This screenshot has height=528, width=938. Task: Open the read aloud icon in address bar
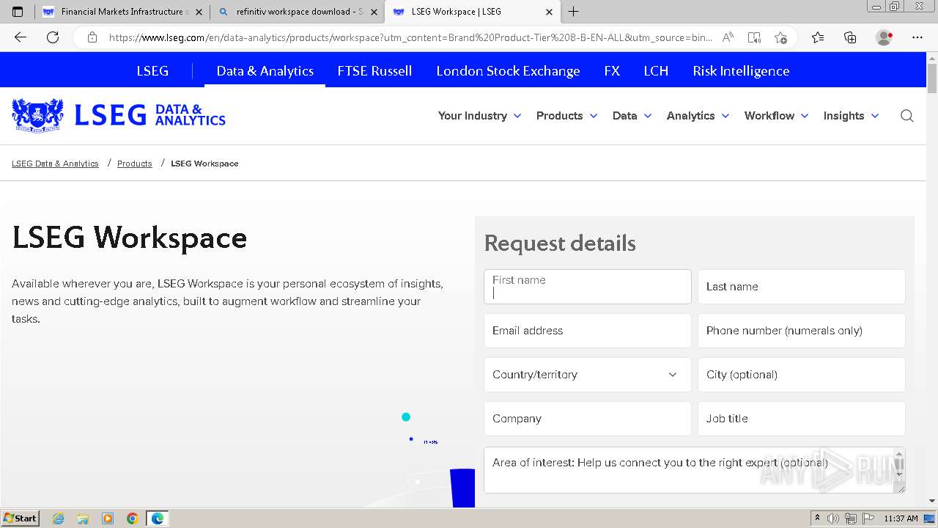click(x=728, y=37)
